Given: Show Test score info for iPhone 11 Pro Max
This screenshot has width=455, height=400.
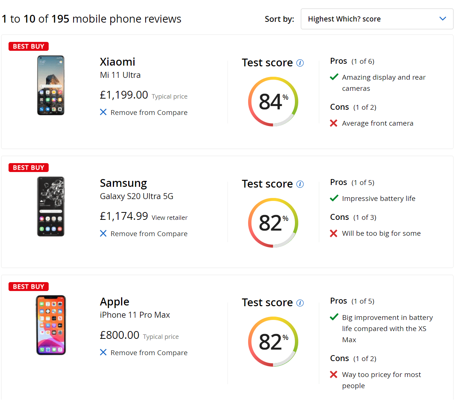Looking at the screenshot, I should click(300, 303).
